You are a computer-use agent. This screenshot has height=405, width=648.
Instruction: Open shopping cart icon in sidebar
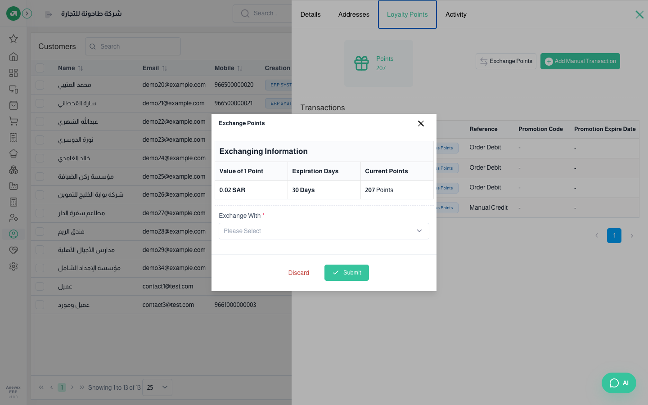13,121
